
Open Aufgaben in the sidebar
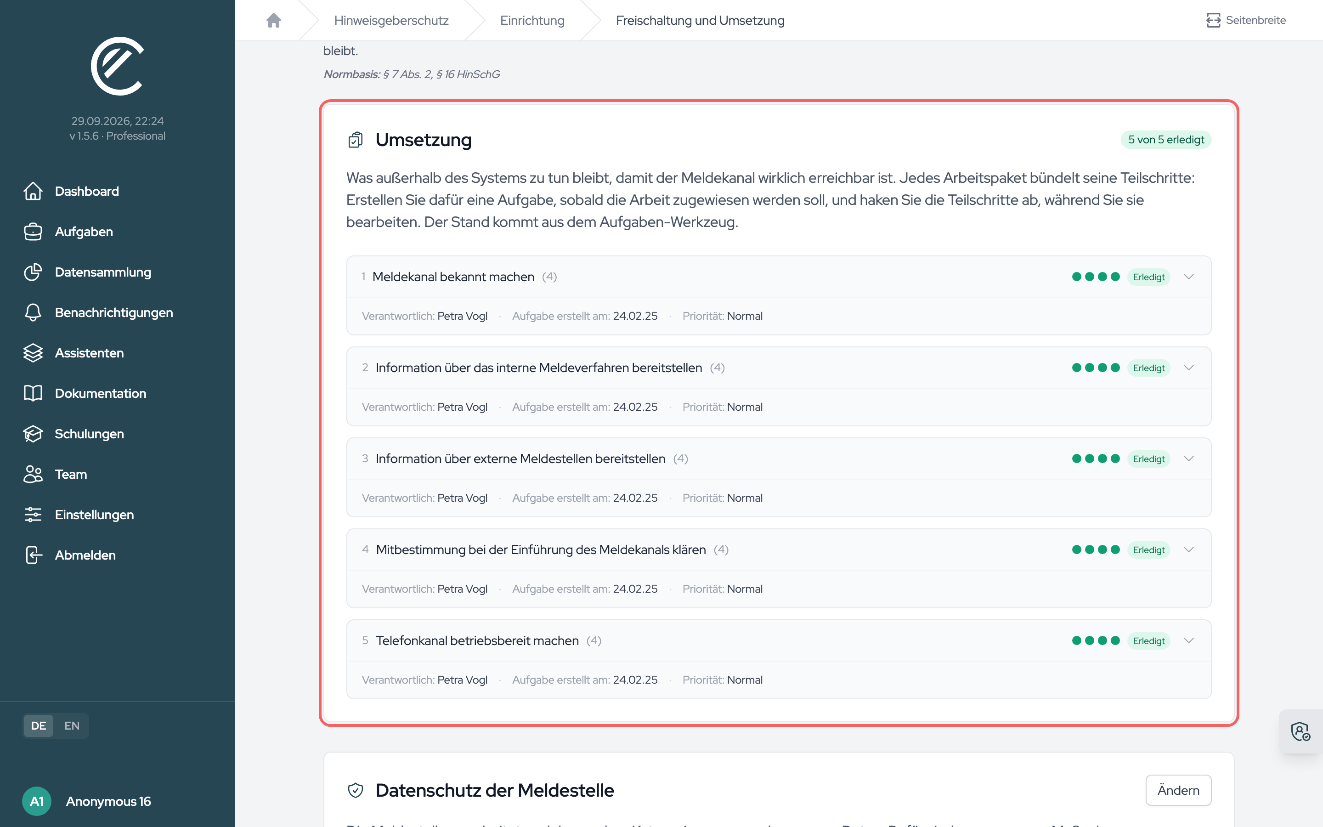click(84, 232)
